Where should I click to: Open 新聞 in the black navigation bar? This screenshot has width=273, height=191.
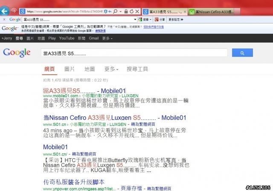(81, 38)
